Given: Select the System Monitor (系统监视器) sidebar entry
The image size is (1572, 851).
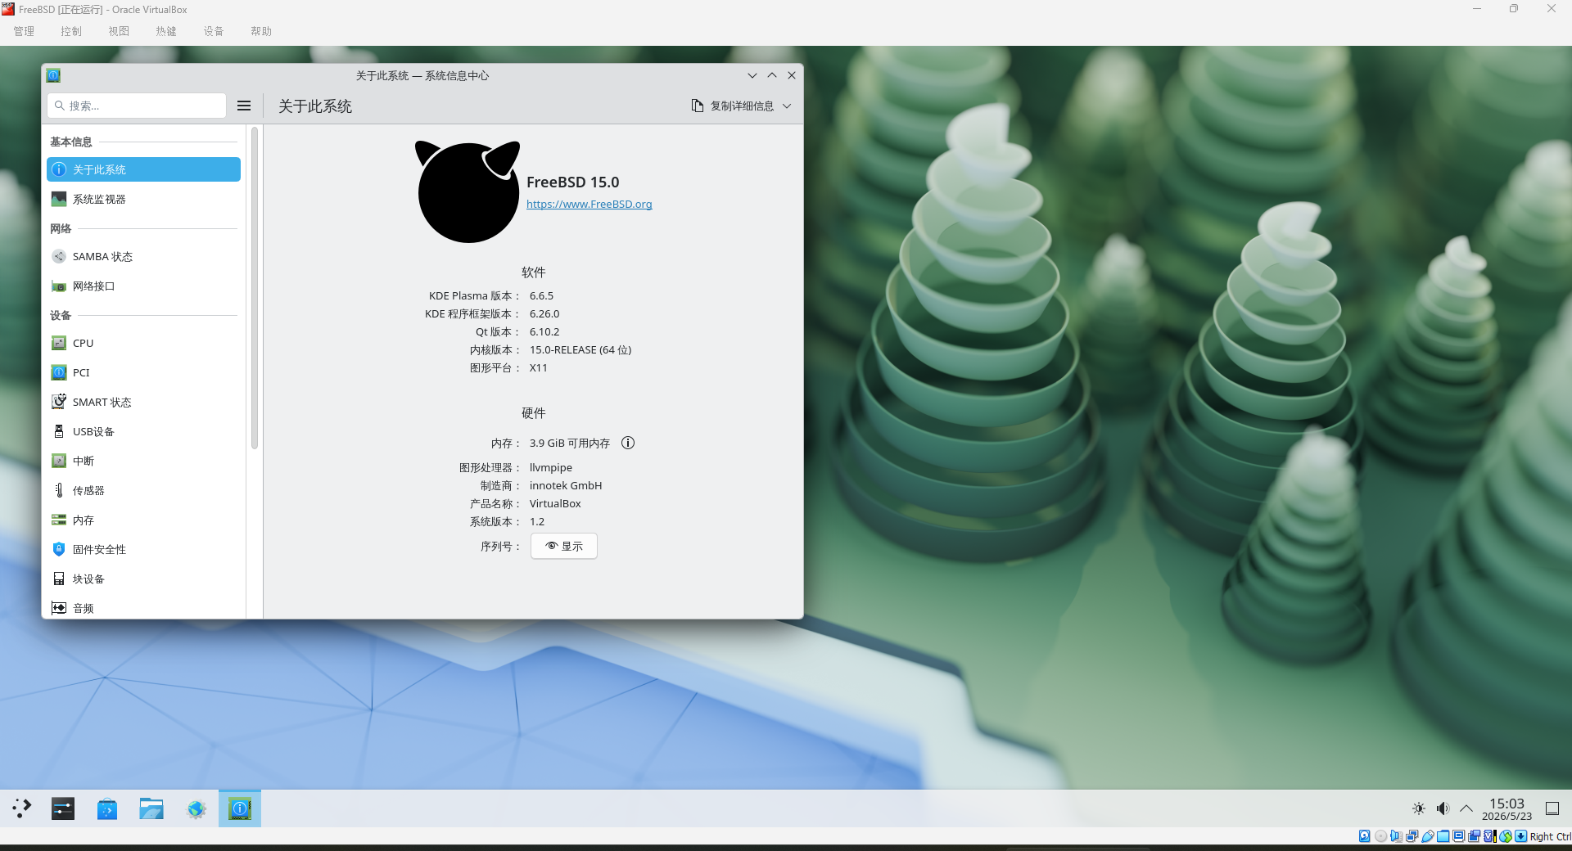Looking at the screenshot, I should (143, 199).
